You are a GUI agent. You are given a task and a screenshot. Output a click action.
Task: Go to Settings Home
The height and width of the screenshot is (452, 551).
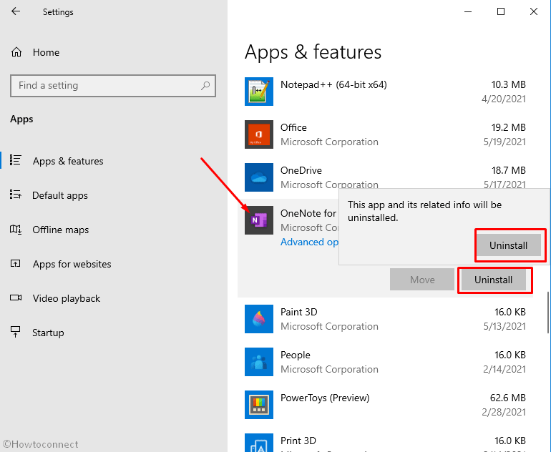(46, 52)
